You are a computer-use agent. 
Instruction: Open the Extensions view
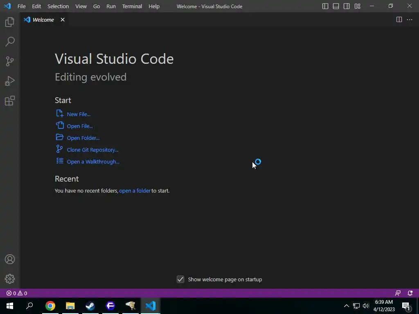click(x=10, y=101)
